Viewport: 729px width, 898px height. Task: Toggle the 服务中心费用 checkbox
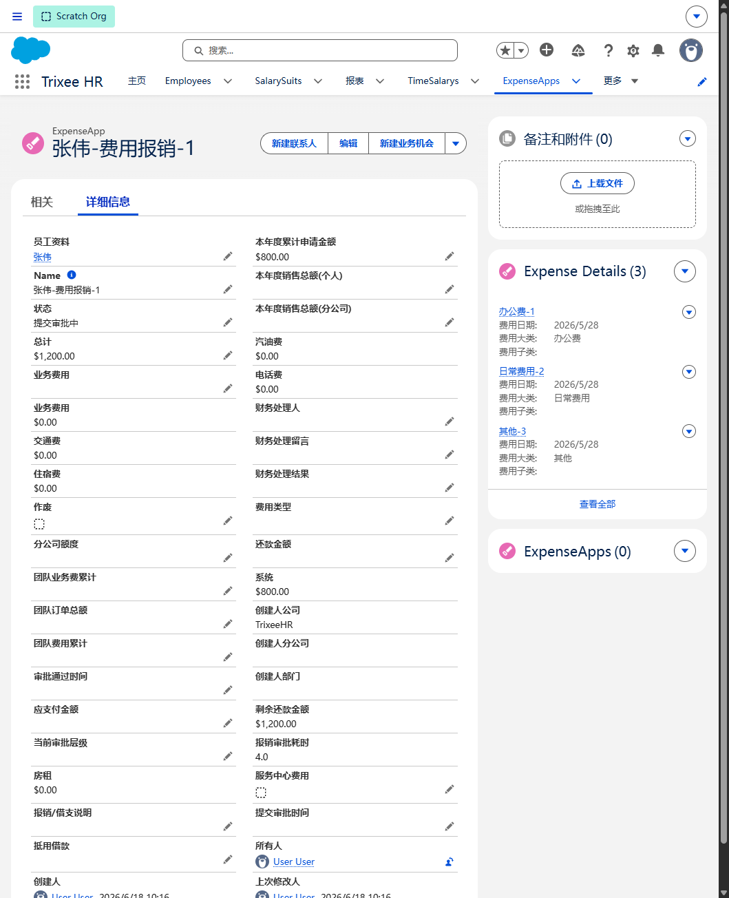coord(261,793)
